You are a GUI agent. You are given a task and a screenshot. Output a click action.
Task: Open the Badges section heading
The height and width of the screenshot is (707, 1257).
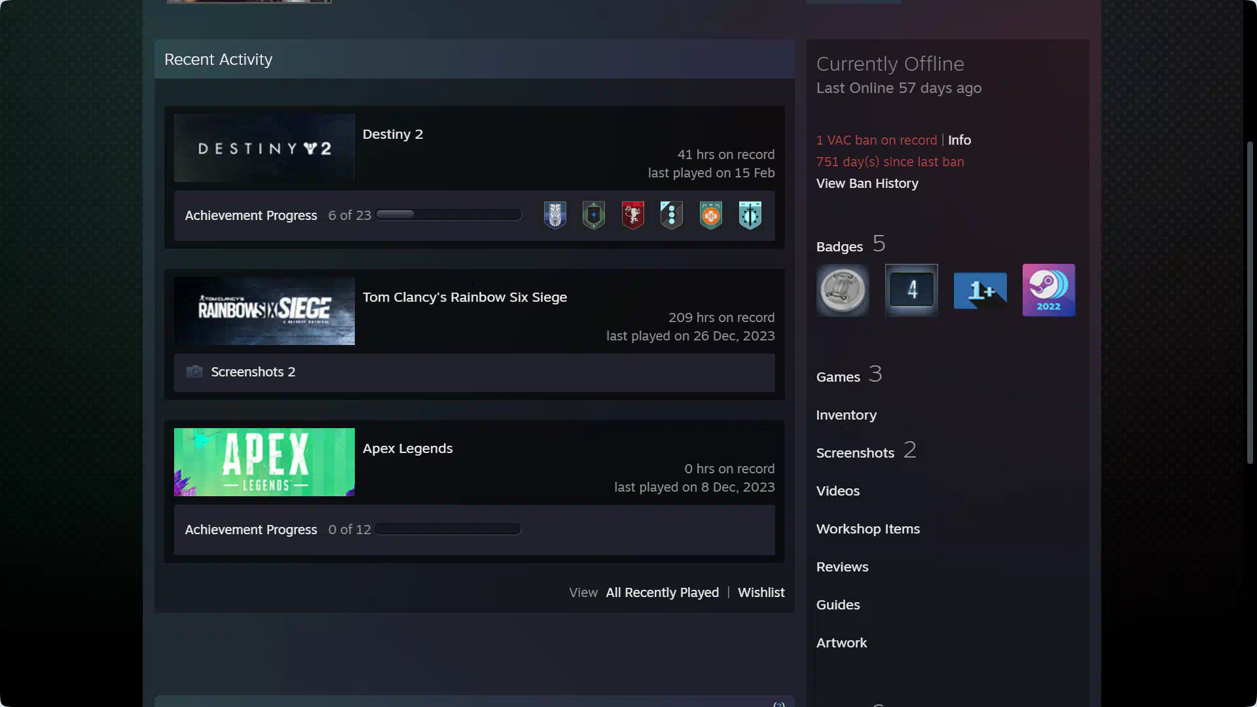(x=839, y=247)
